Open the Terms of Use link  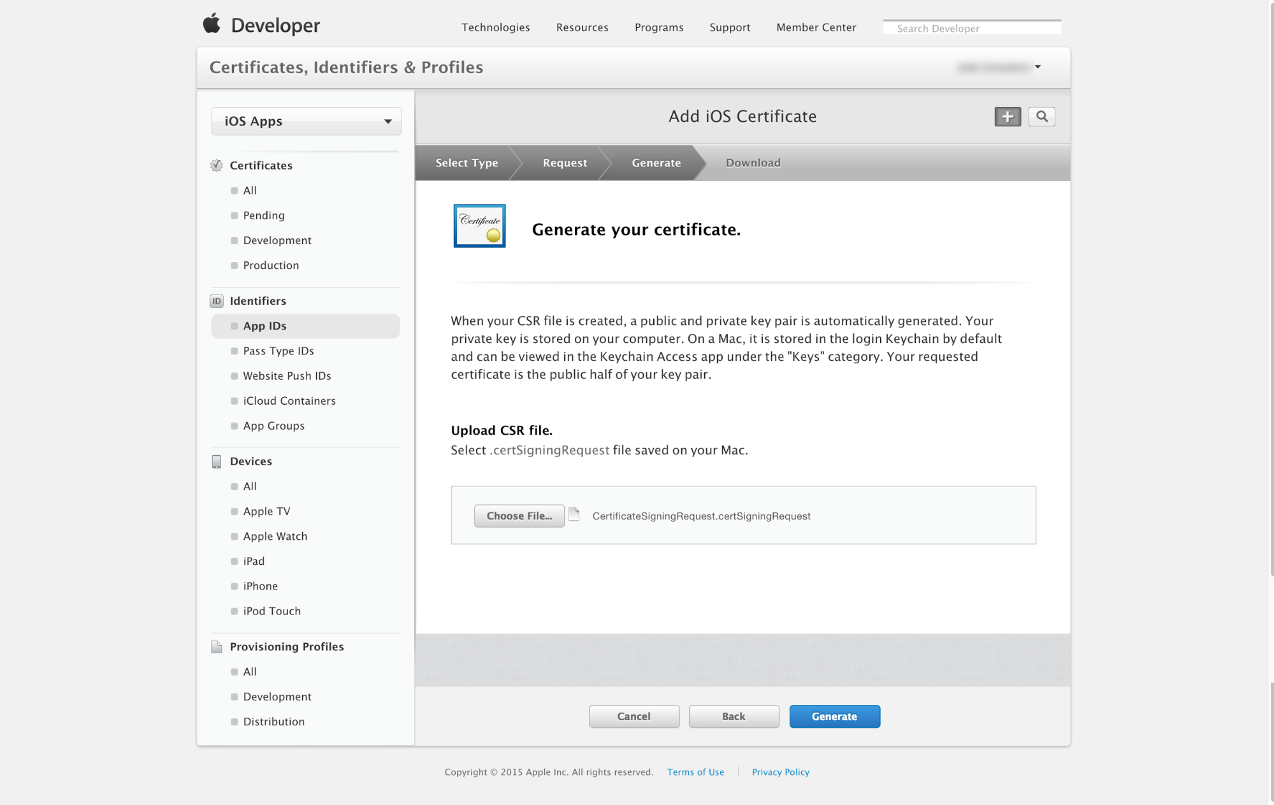[695, 772]
